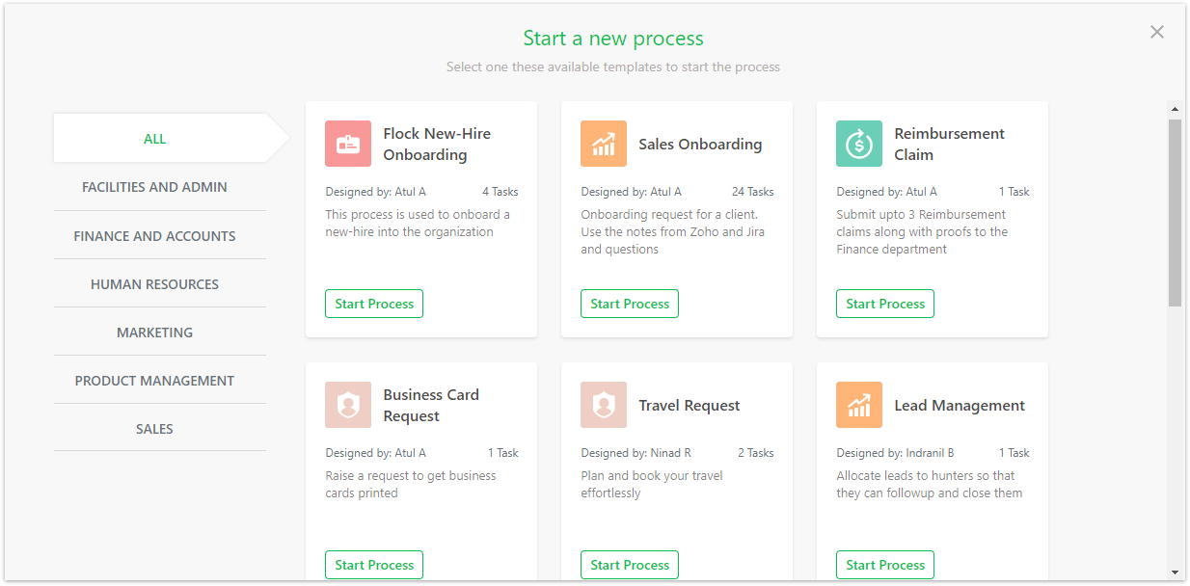Select the Sales category
The height and width of the screenshot is (586, 1190).
coord(160,428)
